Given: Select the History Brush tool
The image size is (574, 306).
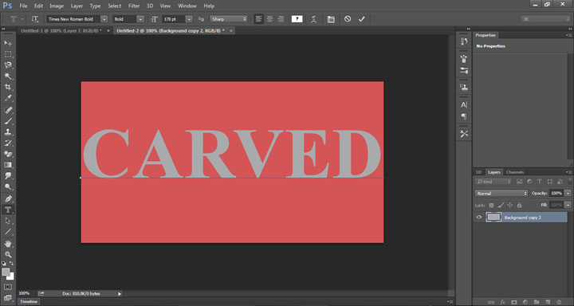Looking at the screenshot, I should [x=8, y=143].
